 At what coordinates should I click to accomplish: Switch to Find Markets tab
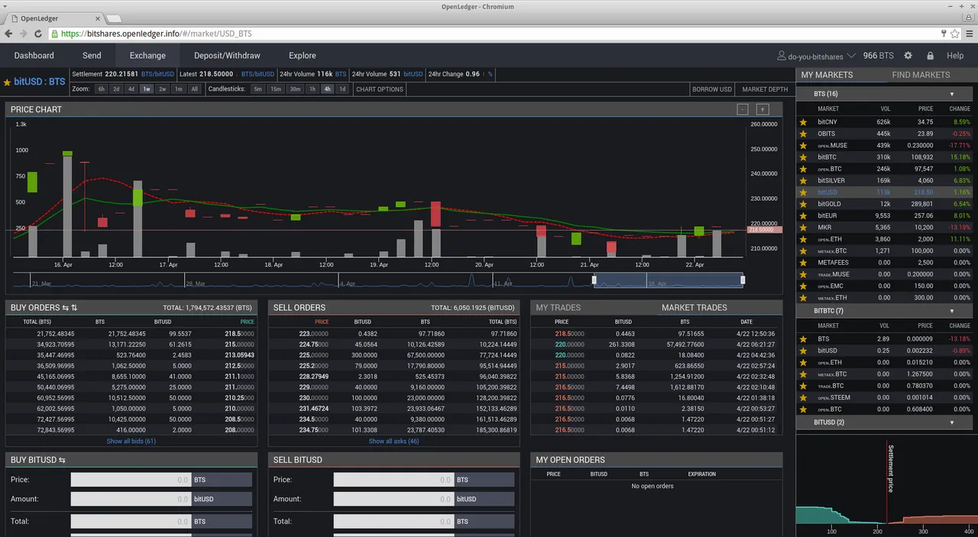(921, 75)
